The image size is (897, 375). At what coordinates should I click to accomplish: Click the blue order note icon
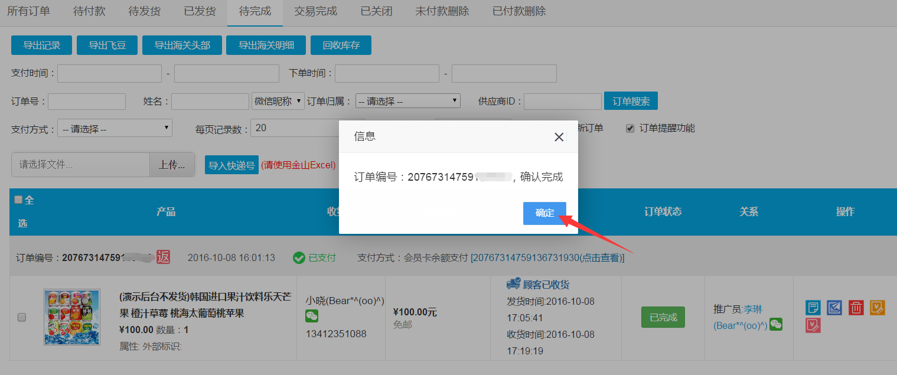tap(813, 307)
